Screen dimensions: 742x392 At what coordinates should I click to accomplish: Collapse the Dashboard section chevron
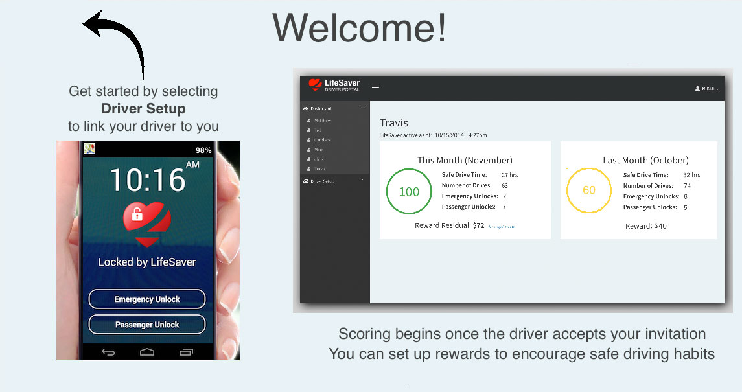pos(362,108)
